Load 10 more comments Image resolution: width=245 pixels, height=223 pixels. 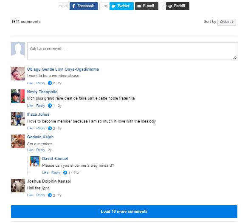(124, 212)
